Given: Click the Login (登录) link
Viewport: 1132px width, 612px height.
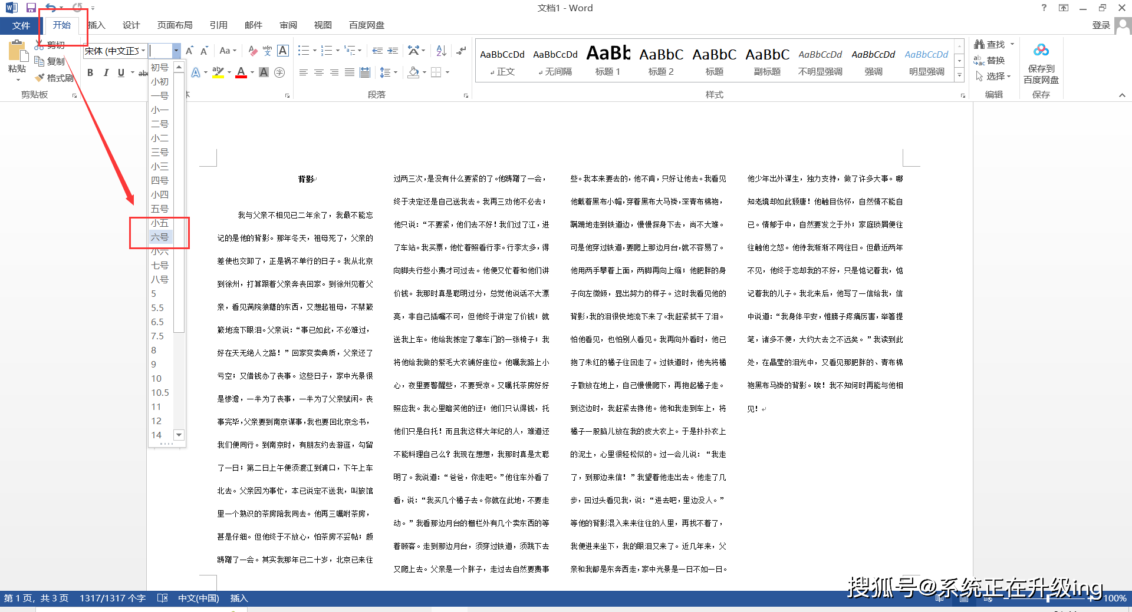Looking at the screenshot, I should (x=1101, y=25).
